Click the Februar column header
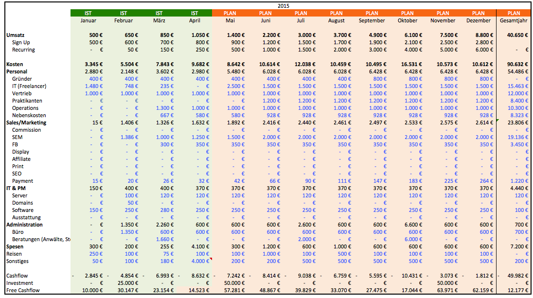The width and height of the screenshot is (533, 298). [x=124, y=20]
